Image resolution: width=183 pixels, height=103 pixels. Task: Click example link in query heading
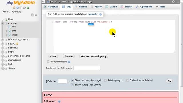92,14
